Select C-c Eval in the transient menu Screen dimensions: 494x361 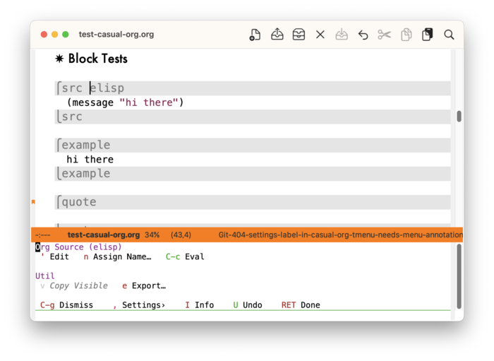pyautogui.click(x=185, y=256)
